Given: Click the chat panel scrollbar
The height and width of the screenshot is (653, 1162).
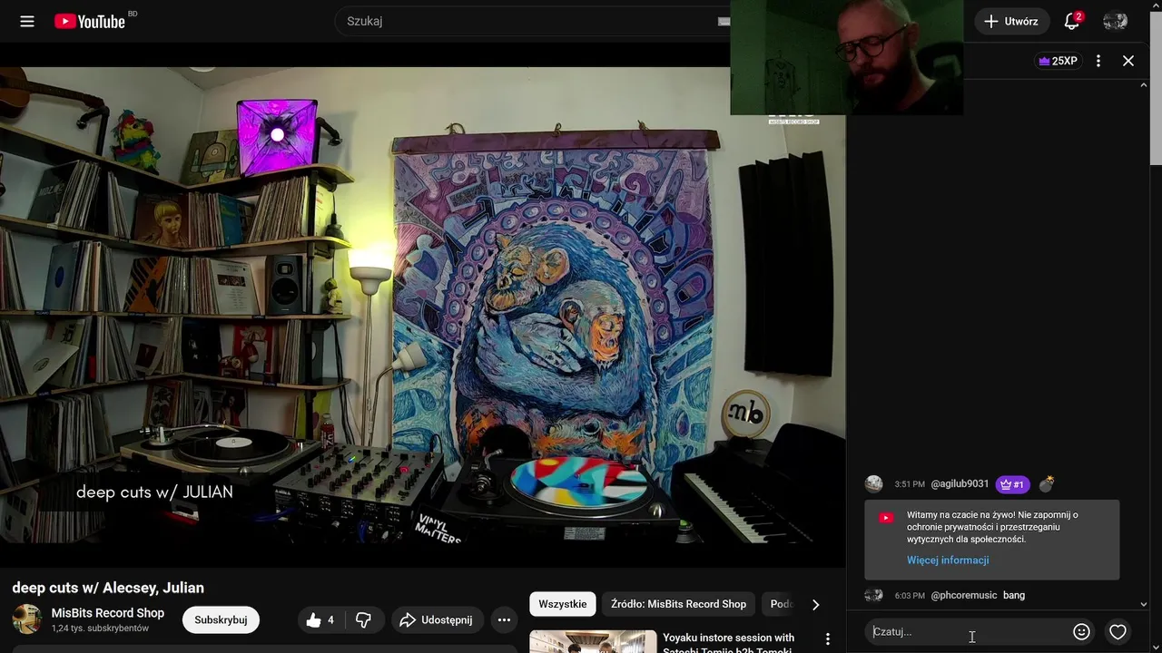Looking at the screenshot, I should click(1144, 345).
